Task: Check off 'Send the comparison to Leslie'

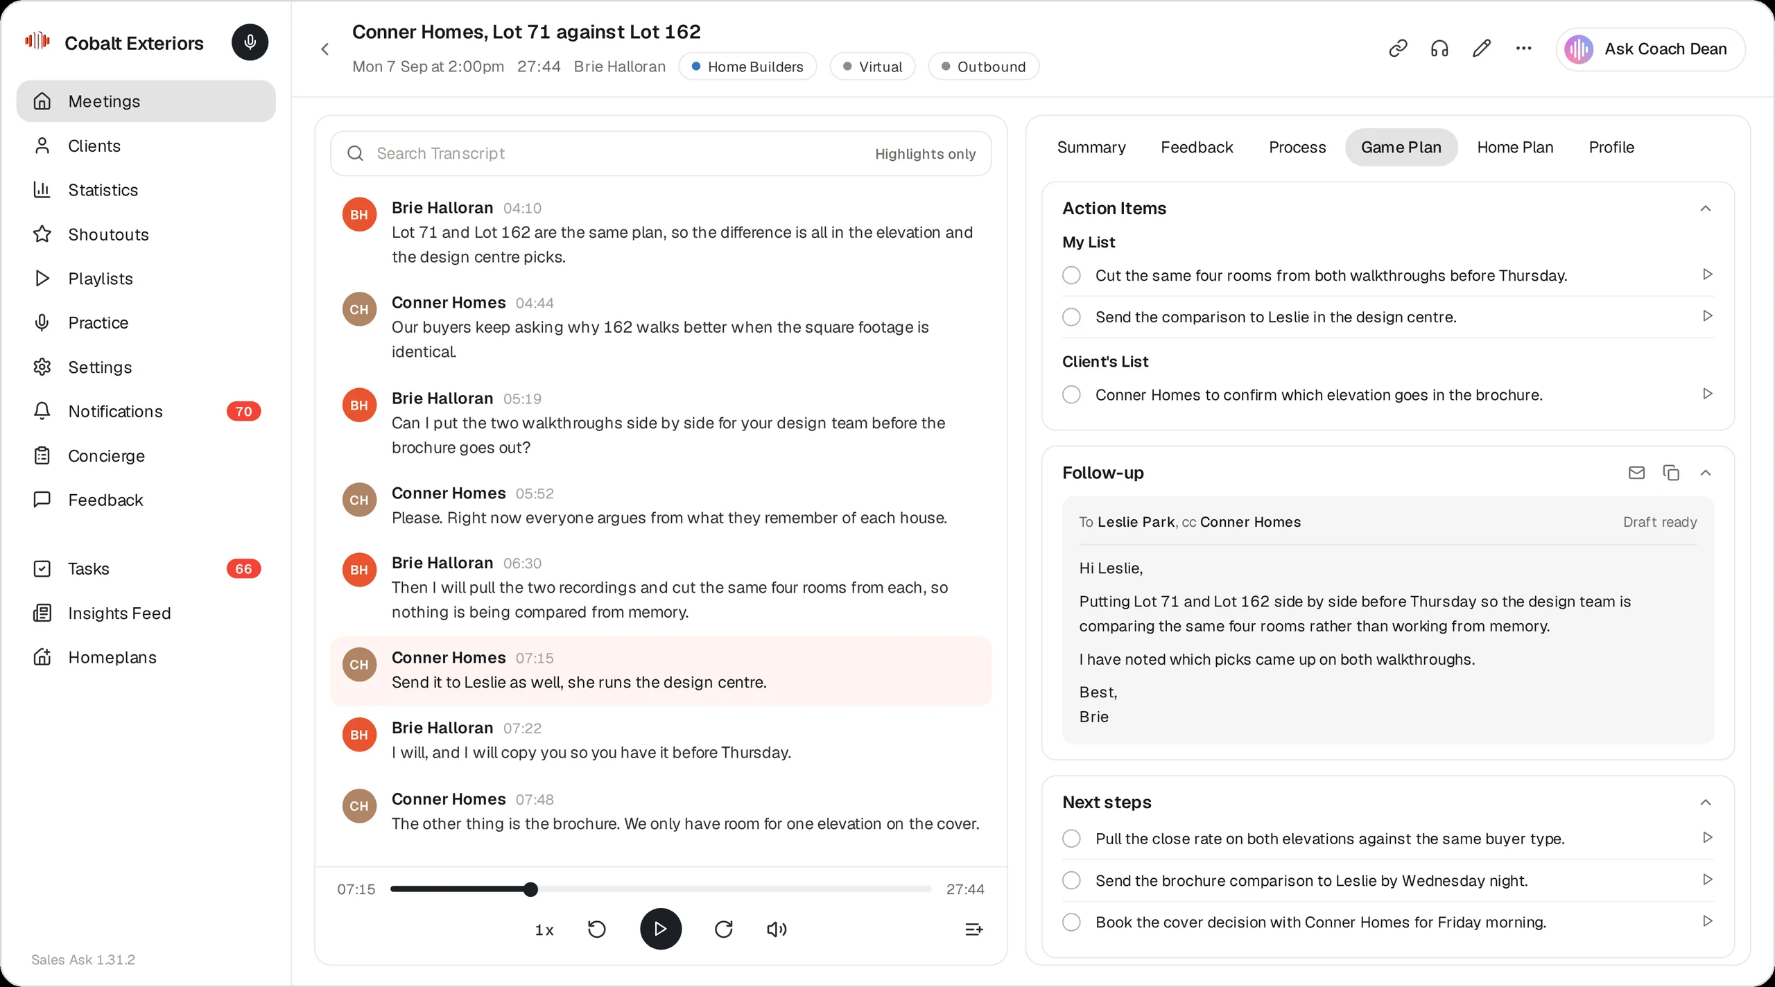Action: 1071,317
